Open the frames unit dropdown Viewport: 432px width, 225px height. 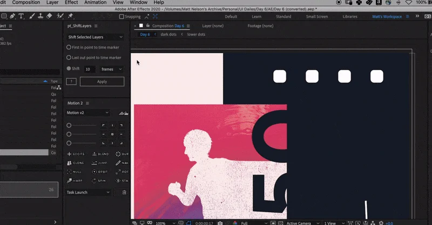point(111,69)
